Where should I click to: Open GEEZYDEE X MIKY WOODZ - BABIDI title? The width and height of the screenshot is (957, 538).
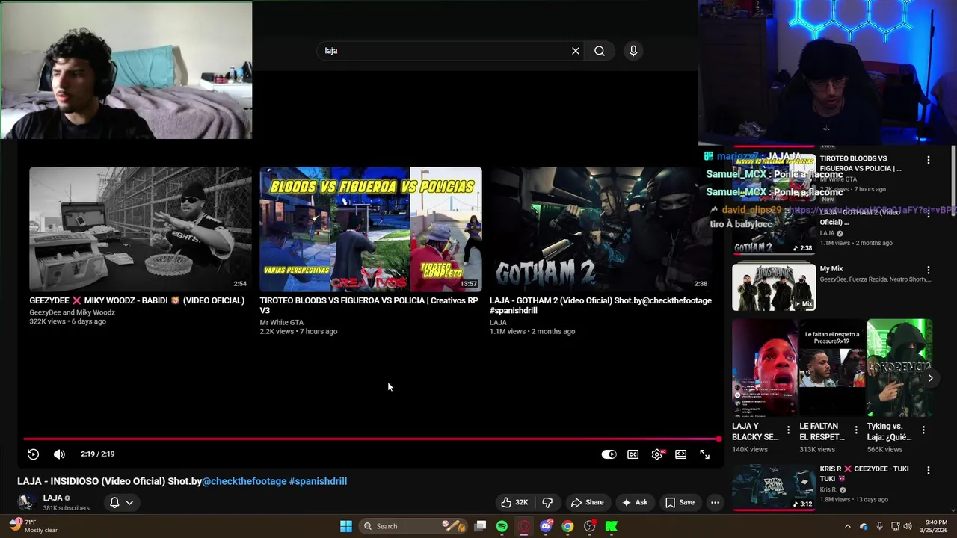(137, 300)
